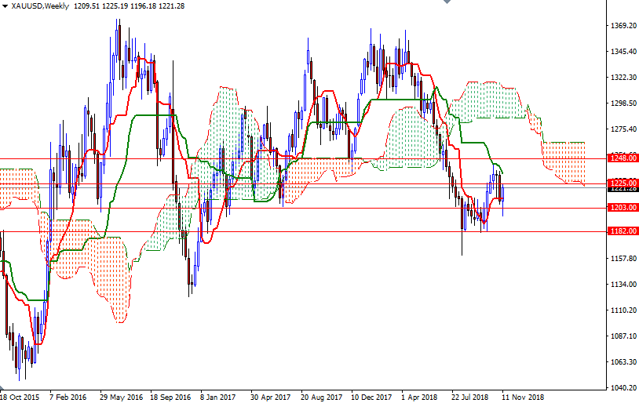639x403 pixels.
Task: Click the 18 Oct 2015 date label
Action: pos(21,397)
